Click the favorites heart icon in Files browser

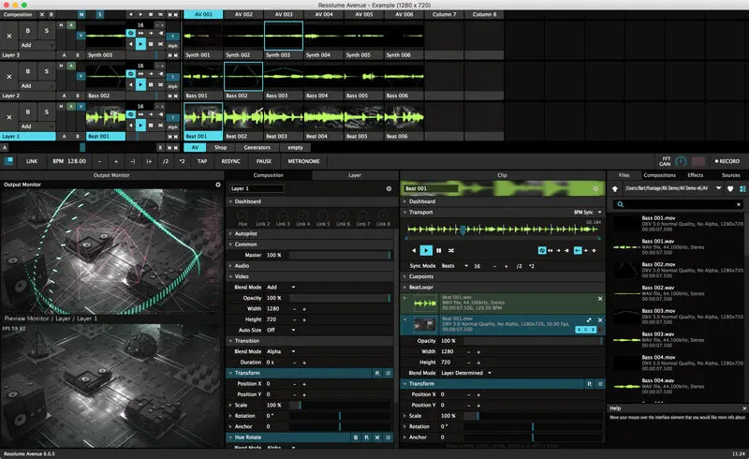pyautogui.click(x=729, y=188)
